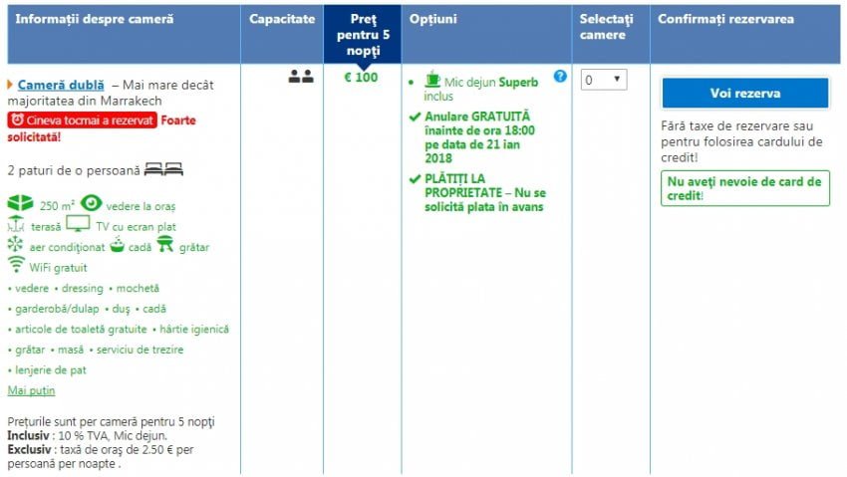Click the terrace umbrella icon

point(16,225)
